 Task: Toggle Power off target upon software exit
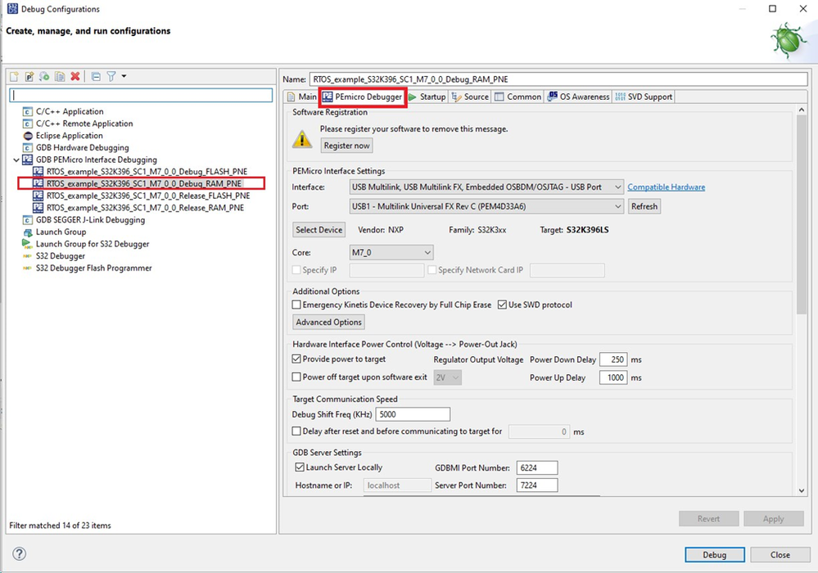[296, 377]
